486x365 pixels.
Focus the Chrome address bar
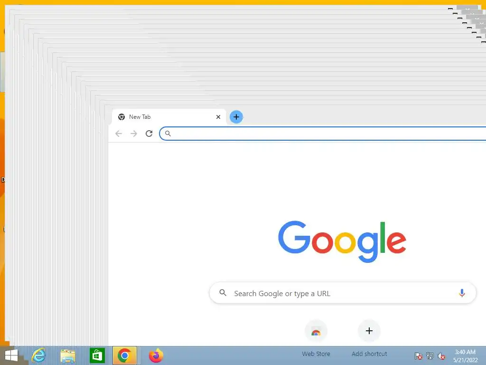click(323, 134)
